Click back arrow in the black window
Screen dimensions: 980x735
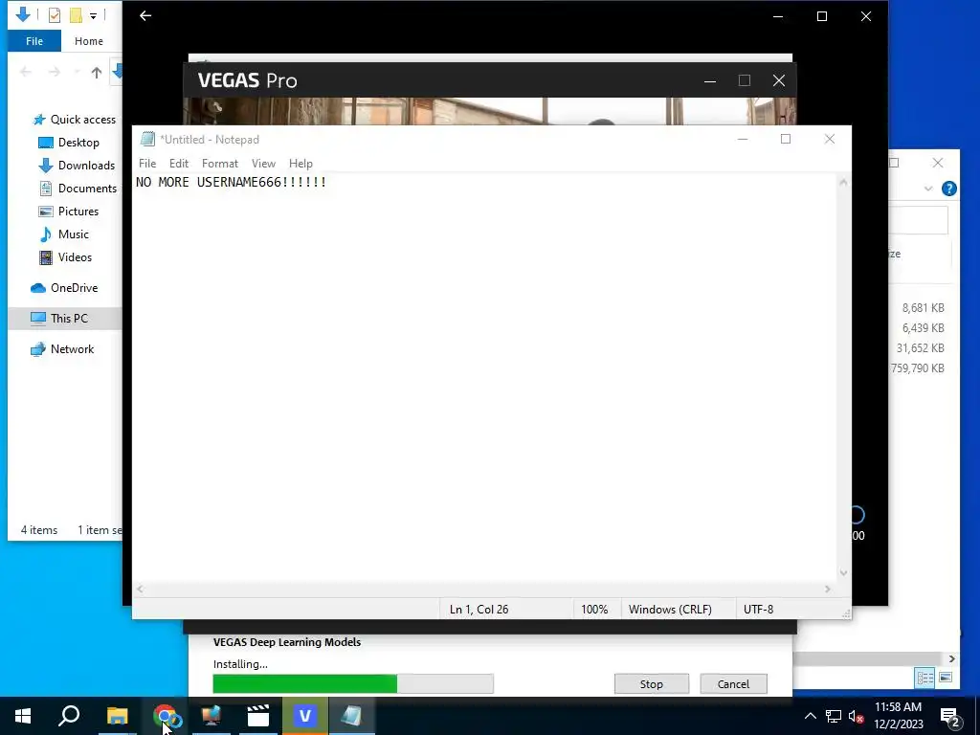(145, 15)
